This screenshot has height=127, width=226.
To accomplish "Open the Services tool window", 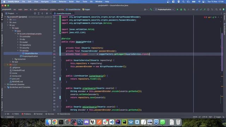I will tap(50, 114).
